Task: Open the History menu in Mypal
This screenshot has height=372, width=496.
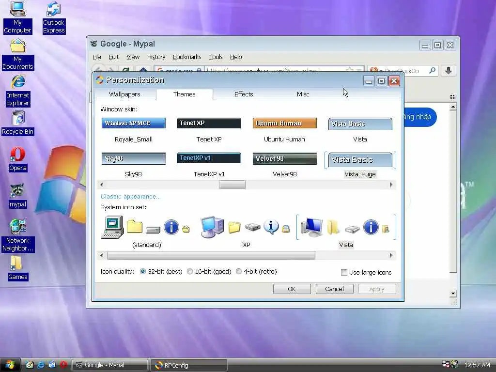Action: [156, 57]
